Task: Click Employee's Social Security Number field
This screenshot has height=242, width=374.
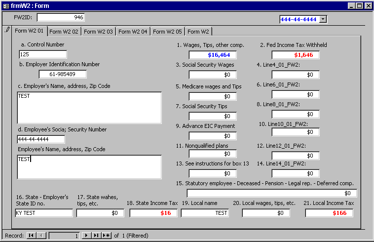Action: tap(41, 139)
